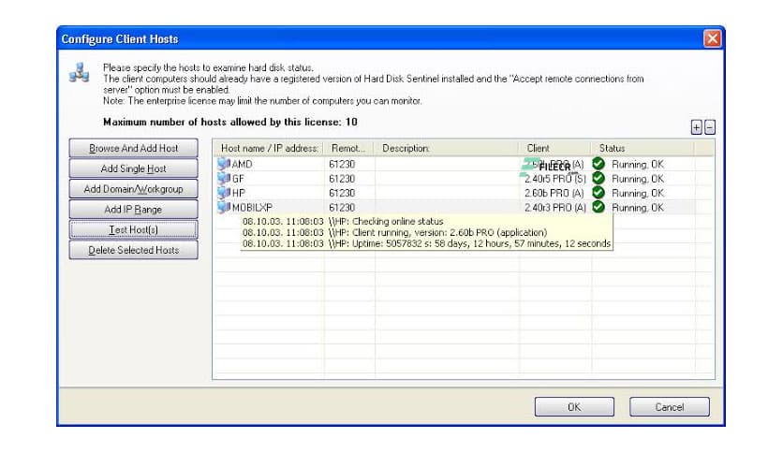Click the green status check for MOBILXP
Viewport: 783px width, 453px height.
pyautogui.click(x=598, y=207)
